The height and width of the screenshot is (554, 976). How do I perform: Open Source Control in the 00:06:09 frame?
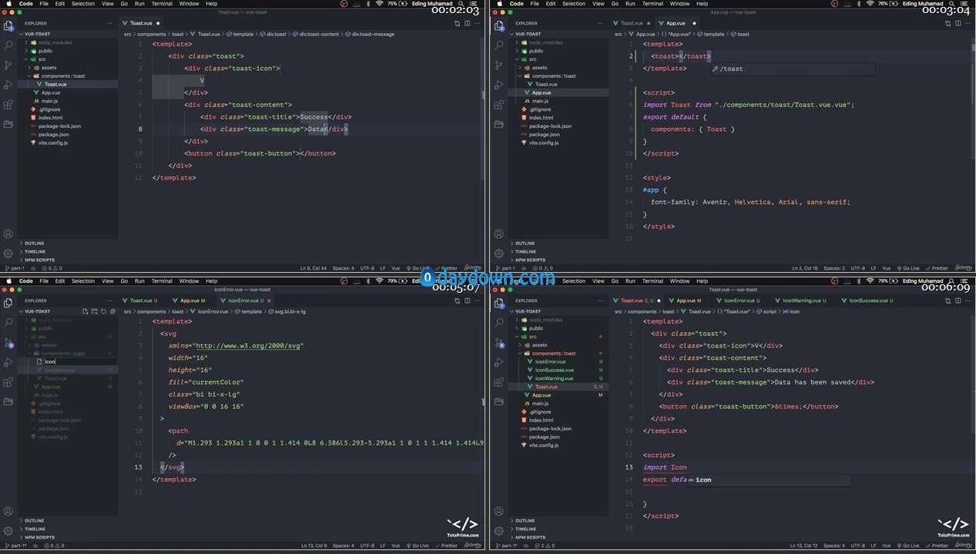point(499,343)
